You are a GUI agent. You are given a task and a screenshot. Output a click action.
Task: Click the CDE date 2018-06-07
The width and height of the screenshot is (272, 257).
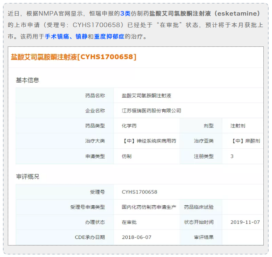[x=136, y=237]
